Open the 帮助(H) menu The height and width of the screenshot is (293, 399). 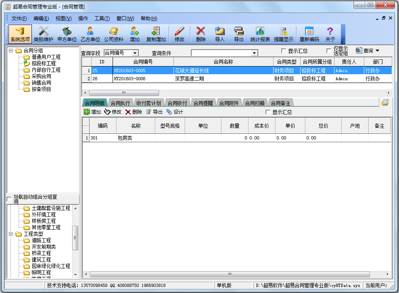[149, 18]
